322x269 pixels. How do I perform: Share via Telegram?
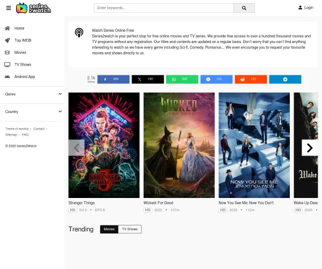tap(285, 79)
